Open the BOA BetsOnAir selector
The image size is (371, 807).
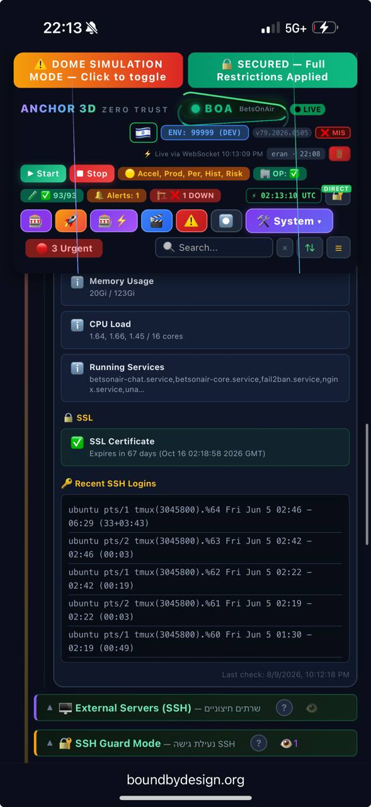(x=232, y=109)
